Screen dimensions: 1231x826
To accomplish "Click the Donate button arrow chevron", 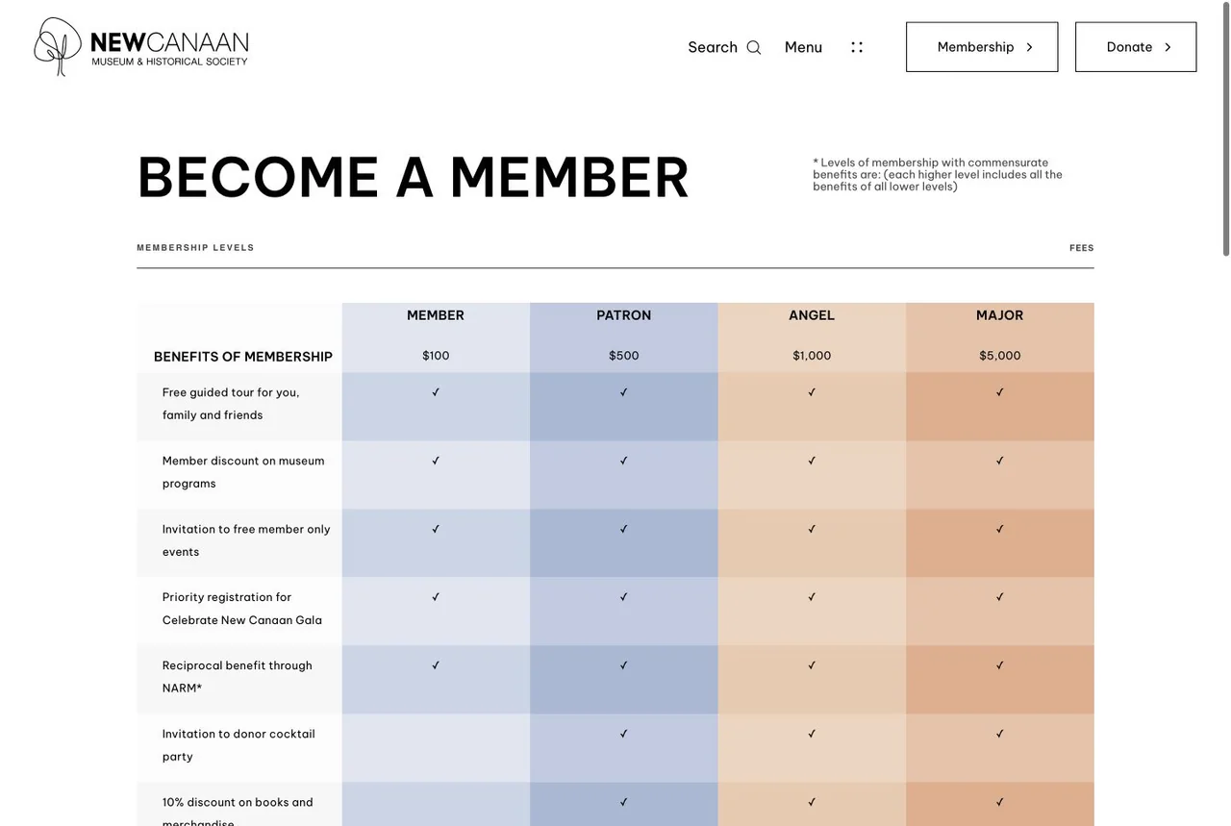I will point(1168,47).
